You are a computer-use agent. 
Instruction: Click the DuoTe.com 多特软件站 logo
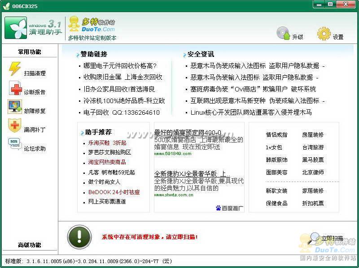click(x=92, y=24)
